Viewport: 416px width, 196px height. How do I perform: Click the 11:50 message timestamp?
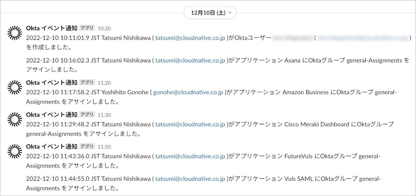[104, 147]
